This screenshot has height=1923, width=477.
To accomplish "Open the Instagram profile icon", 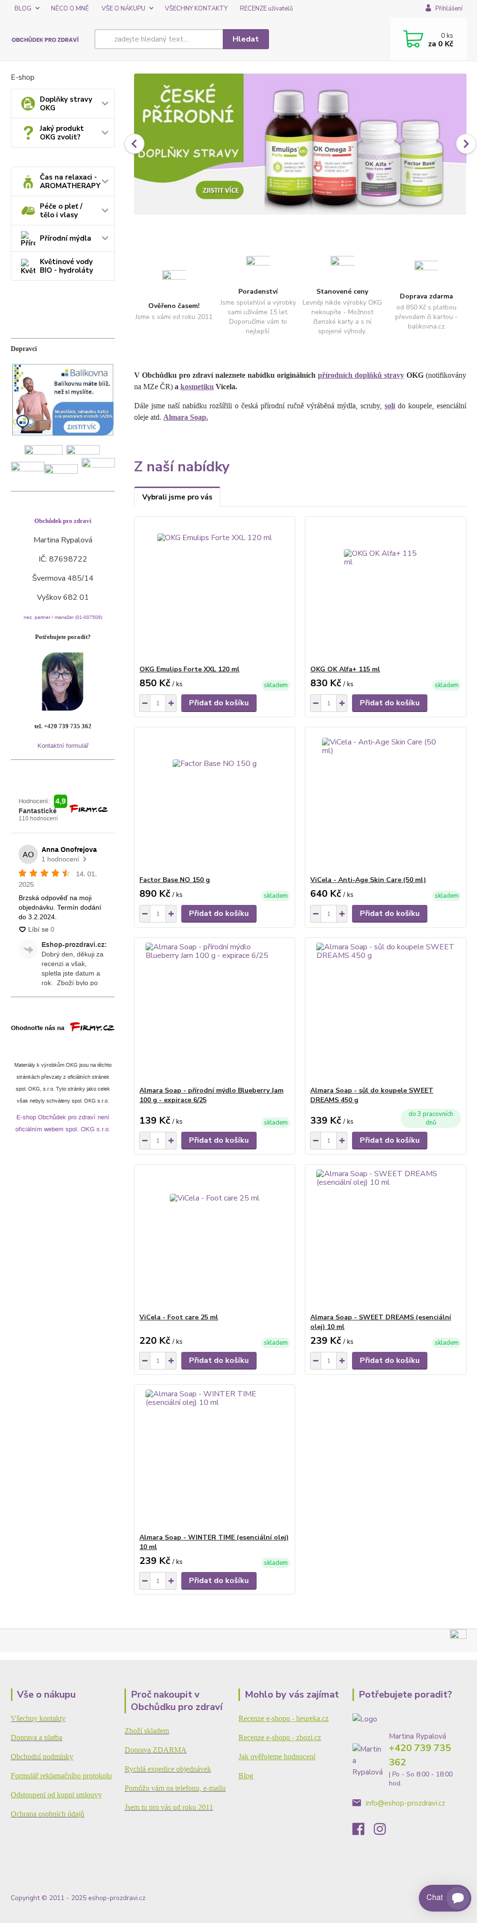I will tap(380, 1828).
